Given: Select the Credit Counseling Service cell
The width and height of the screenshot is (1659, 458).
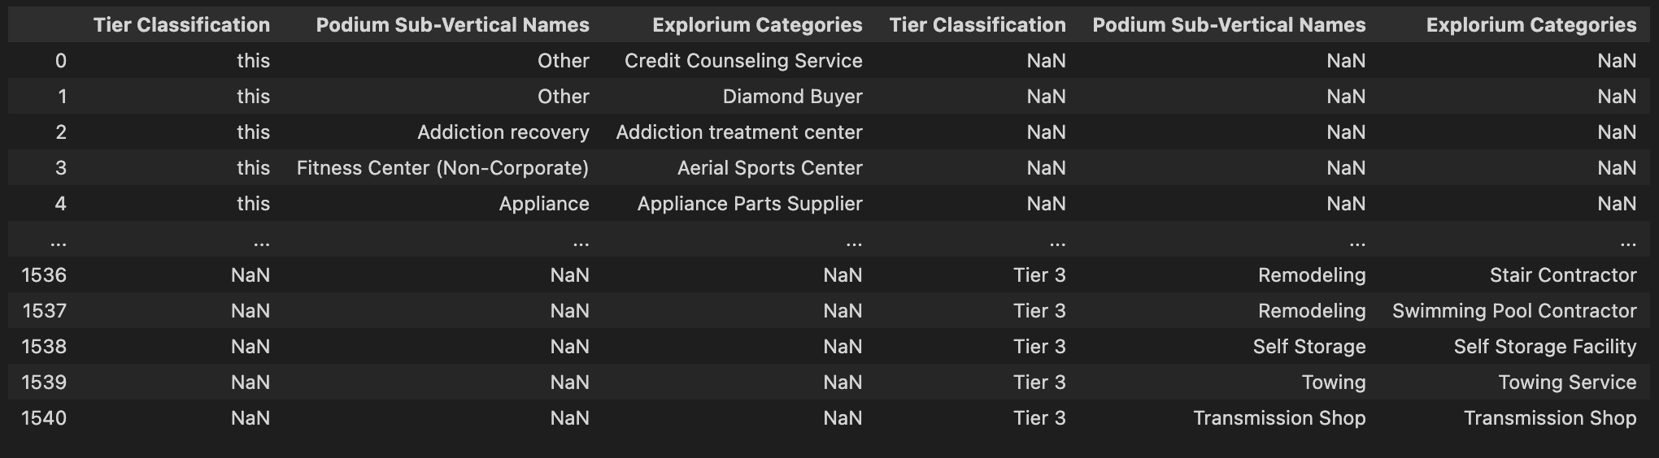Looking at the screenshot, I should tap(743, 61).
